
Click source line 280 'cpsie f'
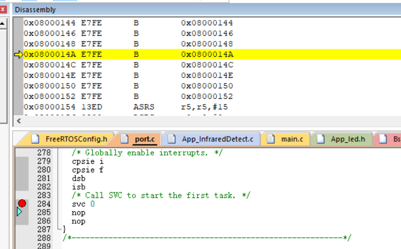(88, 170)
